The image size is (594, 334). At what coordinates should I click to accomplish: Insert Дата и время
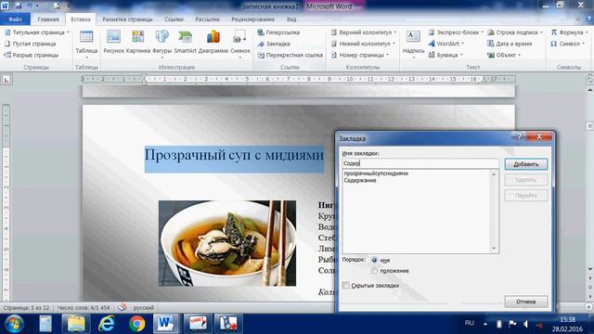click(x=510, y=44)
